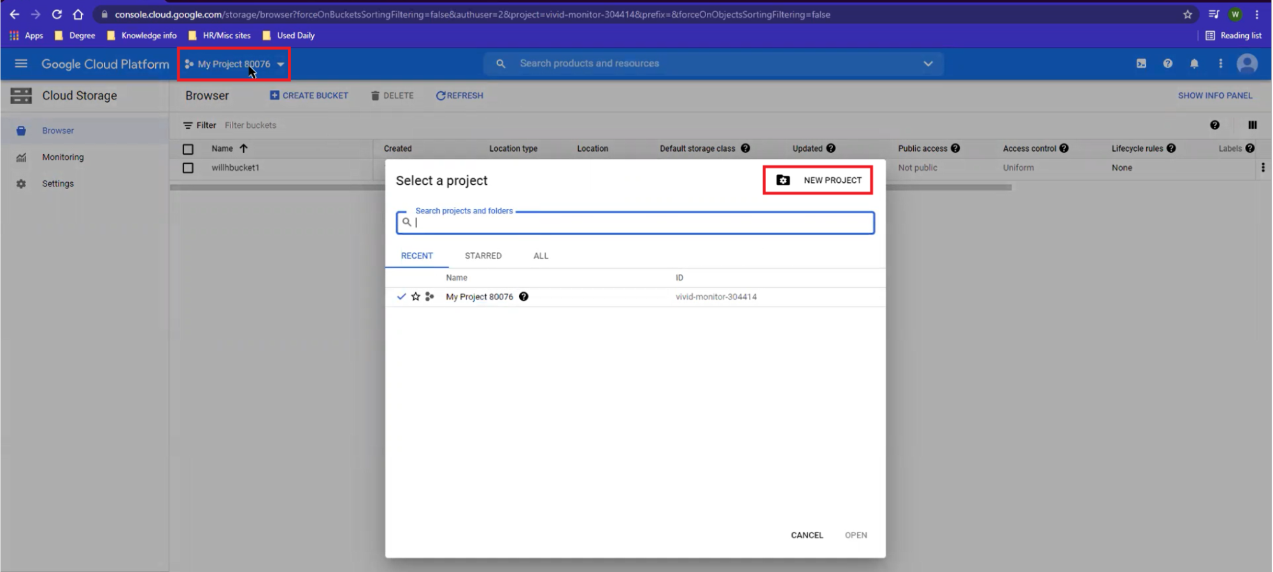Open the HR/Misc sites bookmark folder
The image size is (1273, 572).
click(220, 36)
